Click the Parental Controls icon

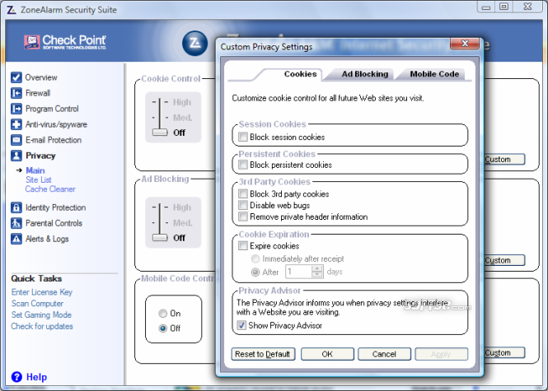point(16,223)
